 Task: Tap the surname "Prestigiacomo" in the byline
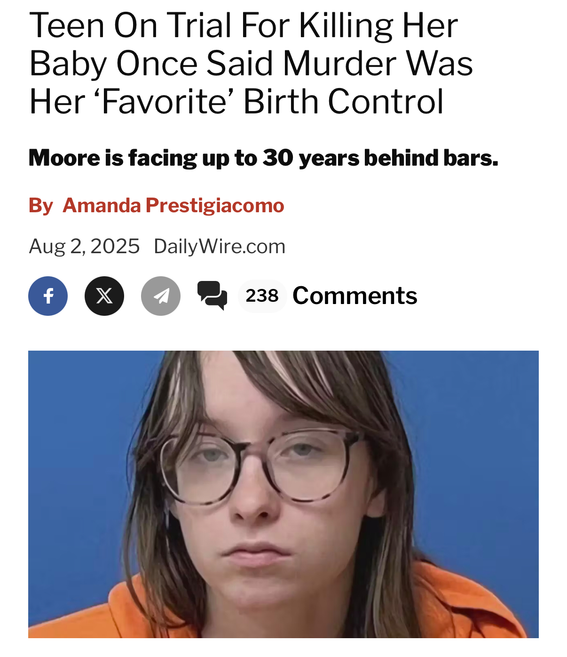point(215,206)
